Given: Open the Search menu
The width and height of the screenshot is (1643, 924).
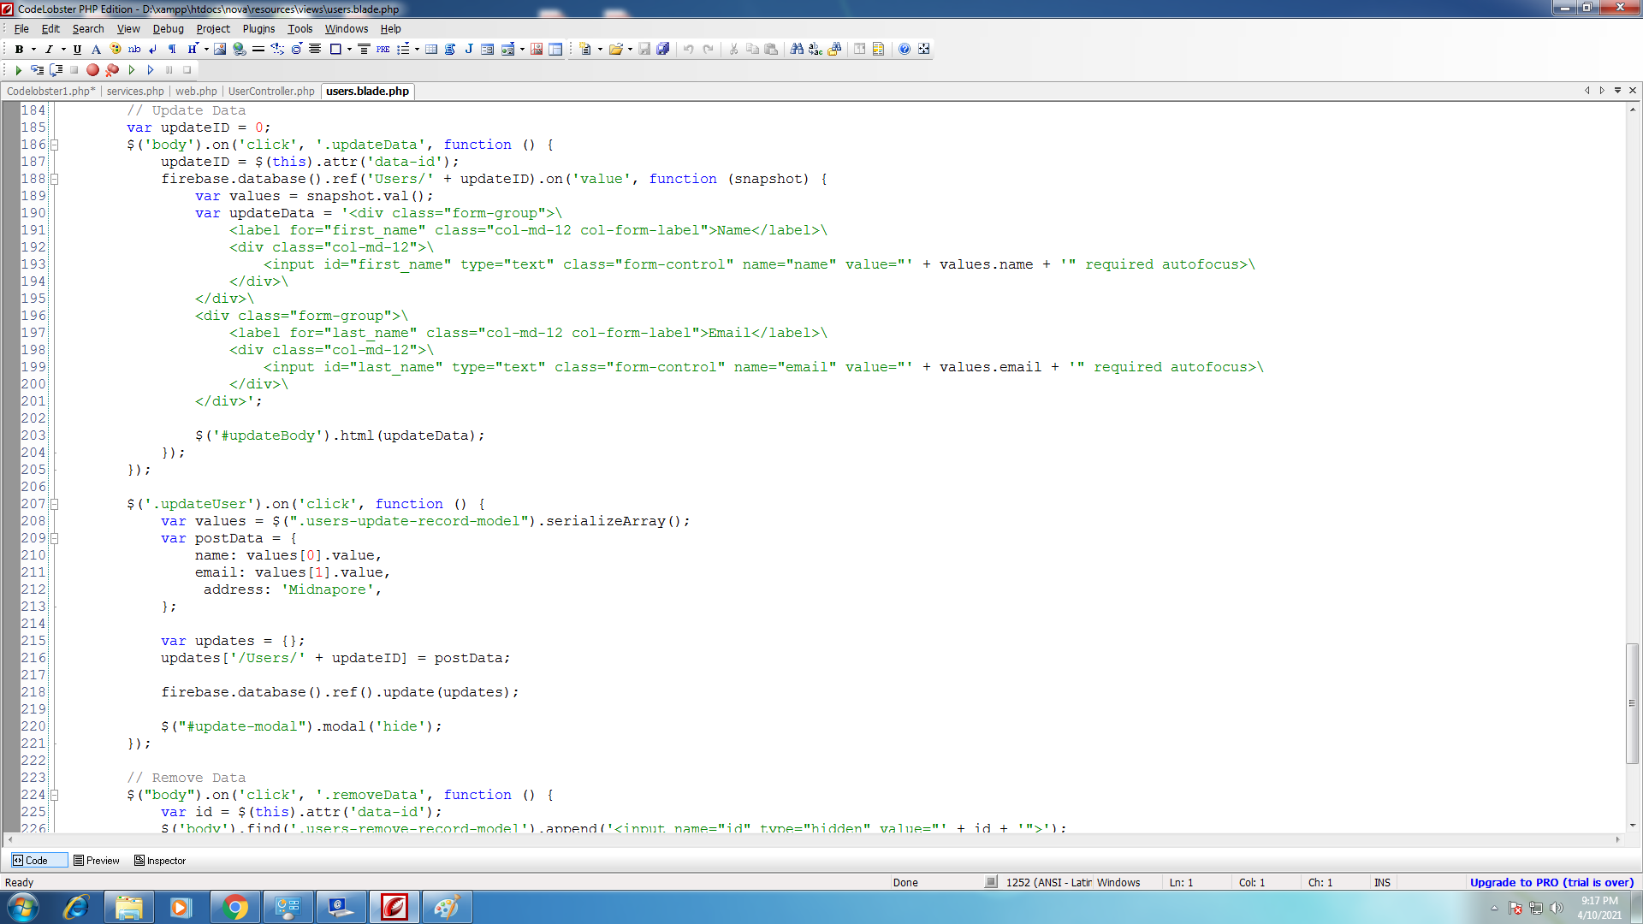Looking at the screenshot, I should (88, 28).
